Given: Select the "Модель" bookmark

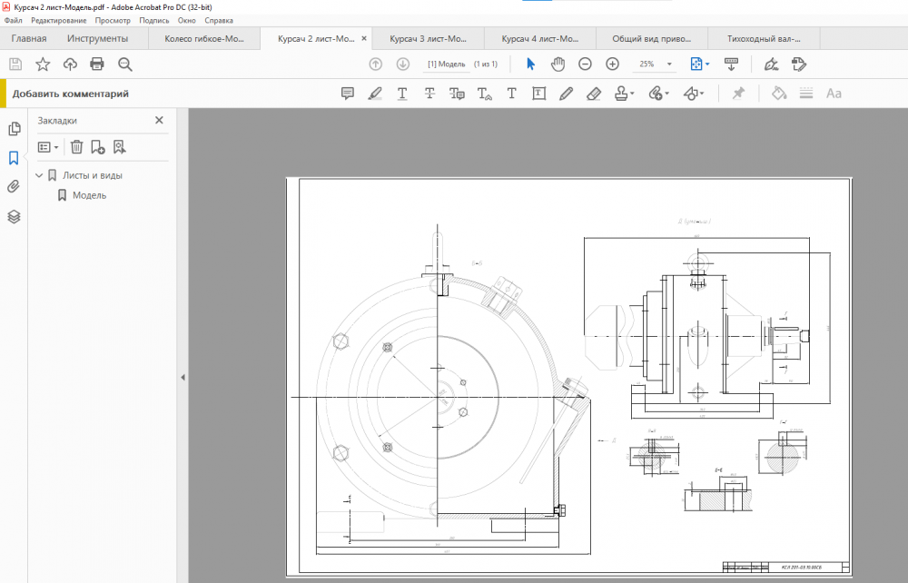Looking at the screenshot, I should 89,195.
